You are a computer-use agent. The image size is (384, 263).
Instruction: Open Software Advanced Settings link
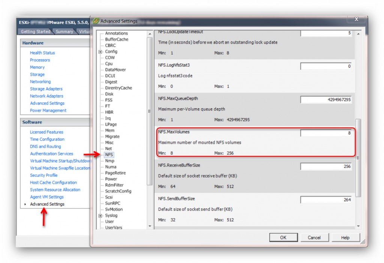click(47, 204)
